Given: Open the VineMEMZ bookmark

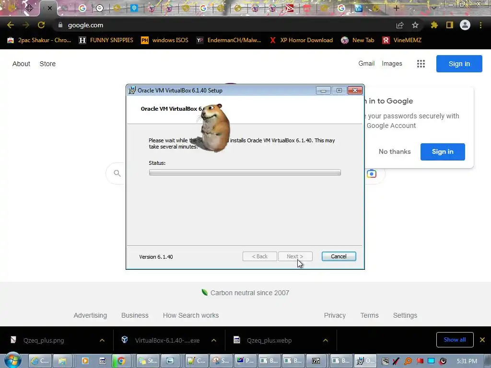Looking at the screenshot, I should click(x=402, y=40).
